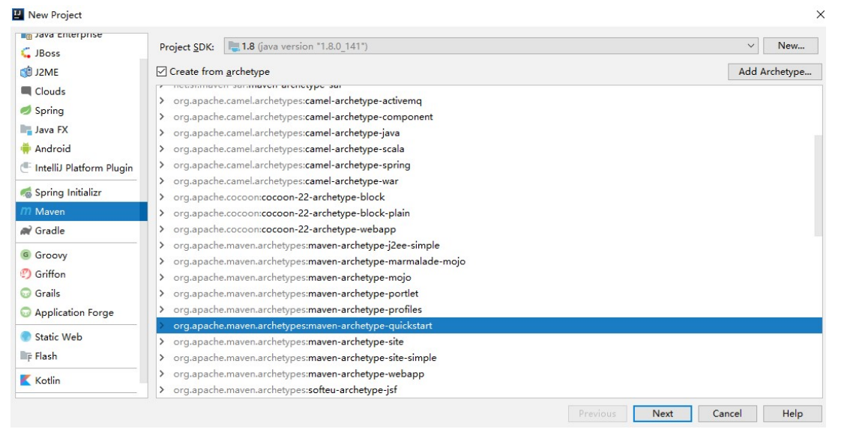Click the Kotlin K icon
Viewport: 865px width, 435px height.
[x=26, y=380]
